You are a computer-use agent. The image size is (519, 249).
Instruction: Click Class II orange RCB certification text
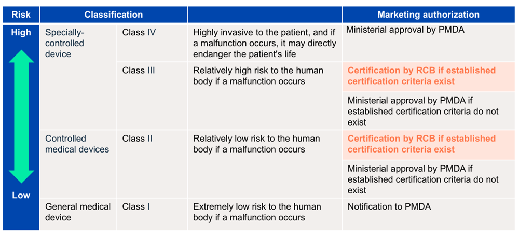tap(421, 144)
